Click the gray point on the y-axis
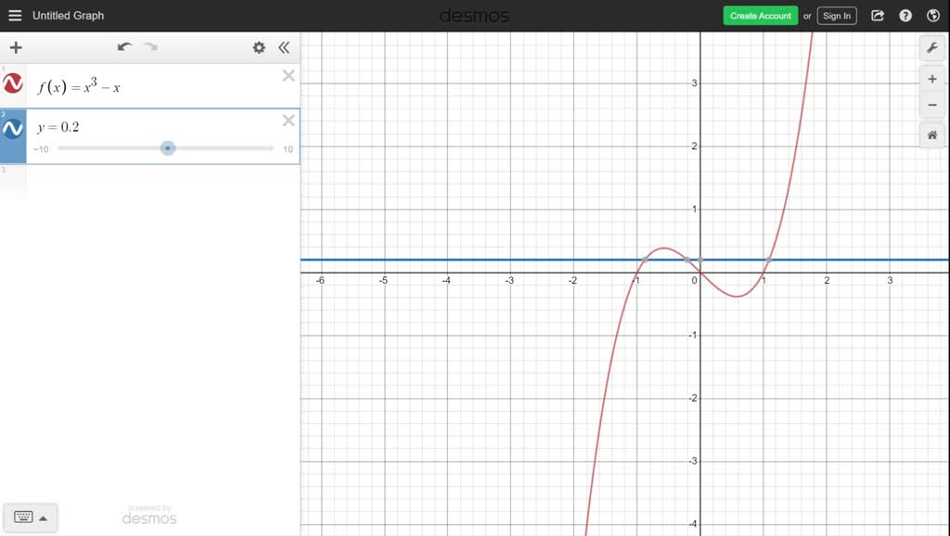Viewport: 950px width, 536px height. click(x=700, y=260)
